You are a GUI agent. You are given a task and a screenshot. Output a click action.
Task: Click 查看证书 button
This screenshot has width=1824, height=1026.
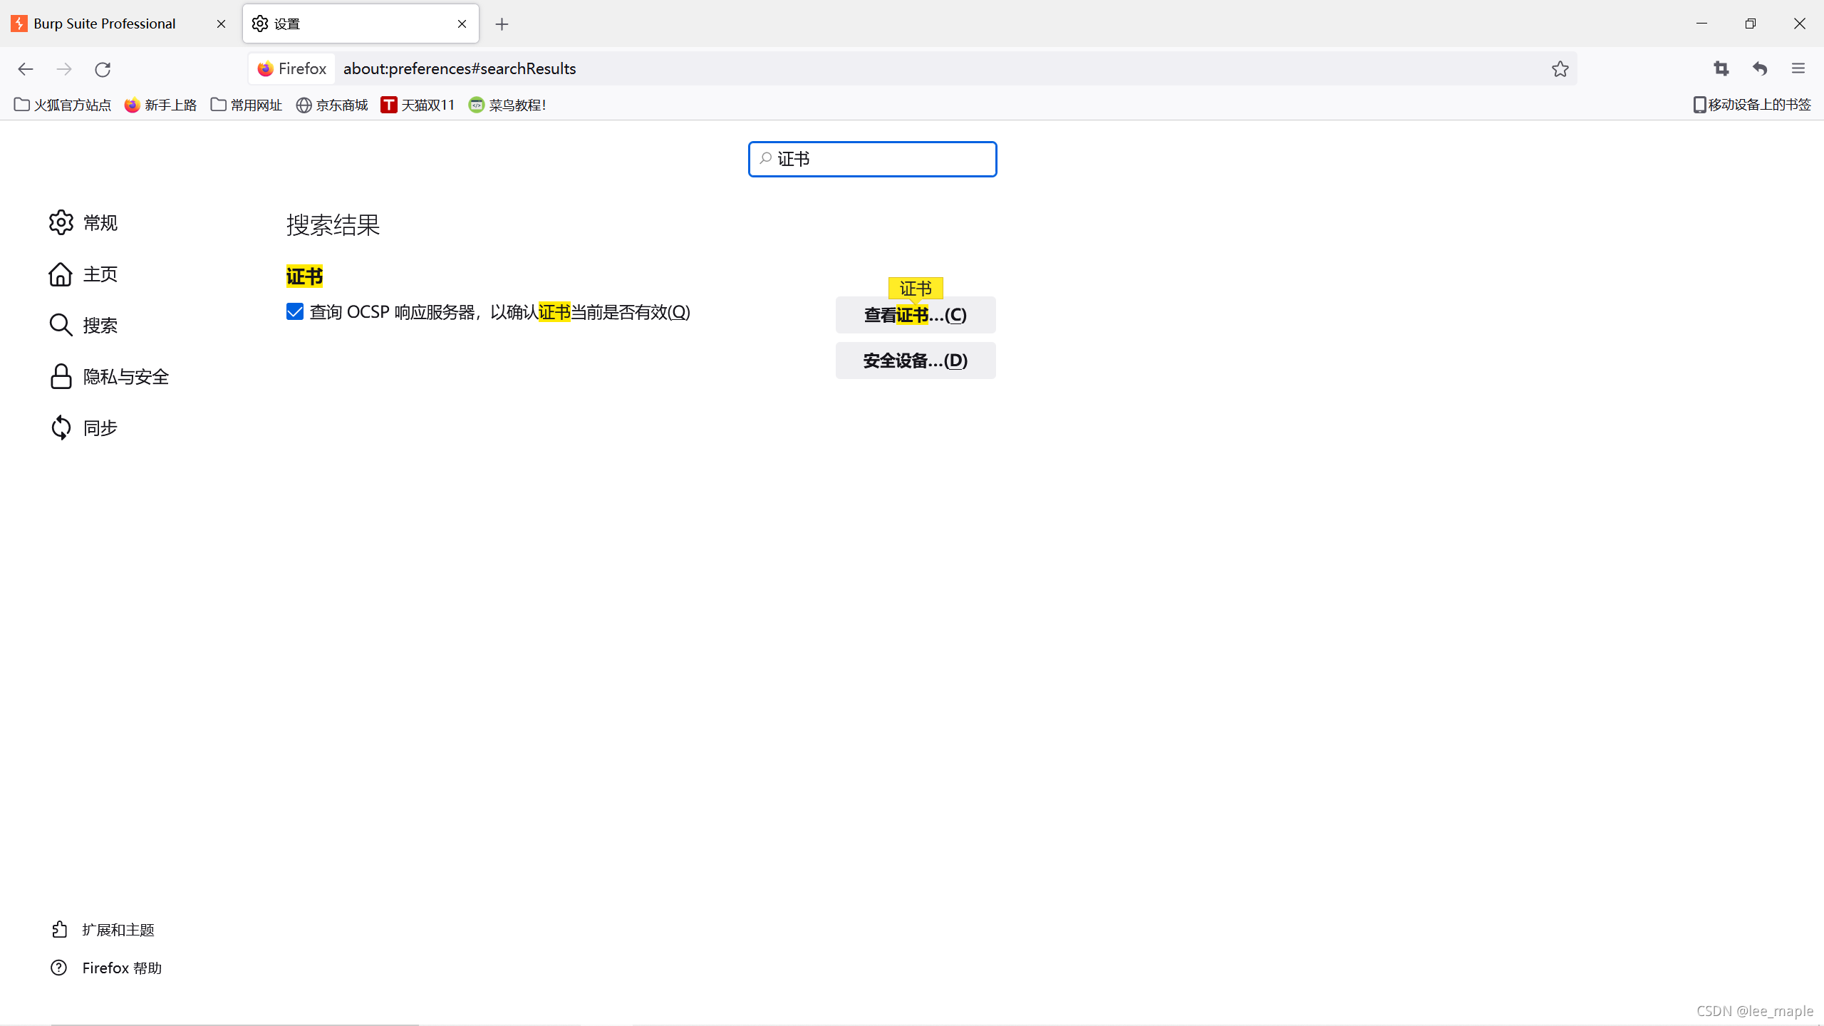916,315
